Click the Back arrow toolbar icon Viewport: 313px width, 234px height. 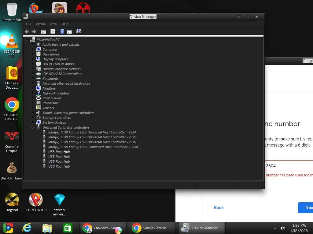(x=27, y=31)
